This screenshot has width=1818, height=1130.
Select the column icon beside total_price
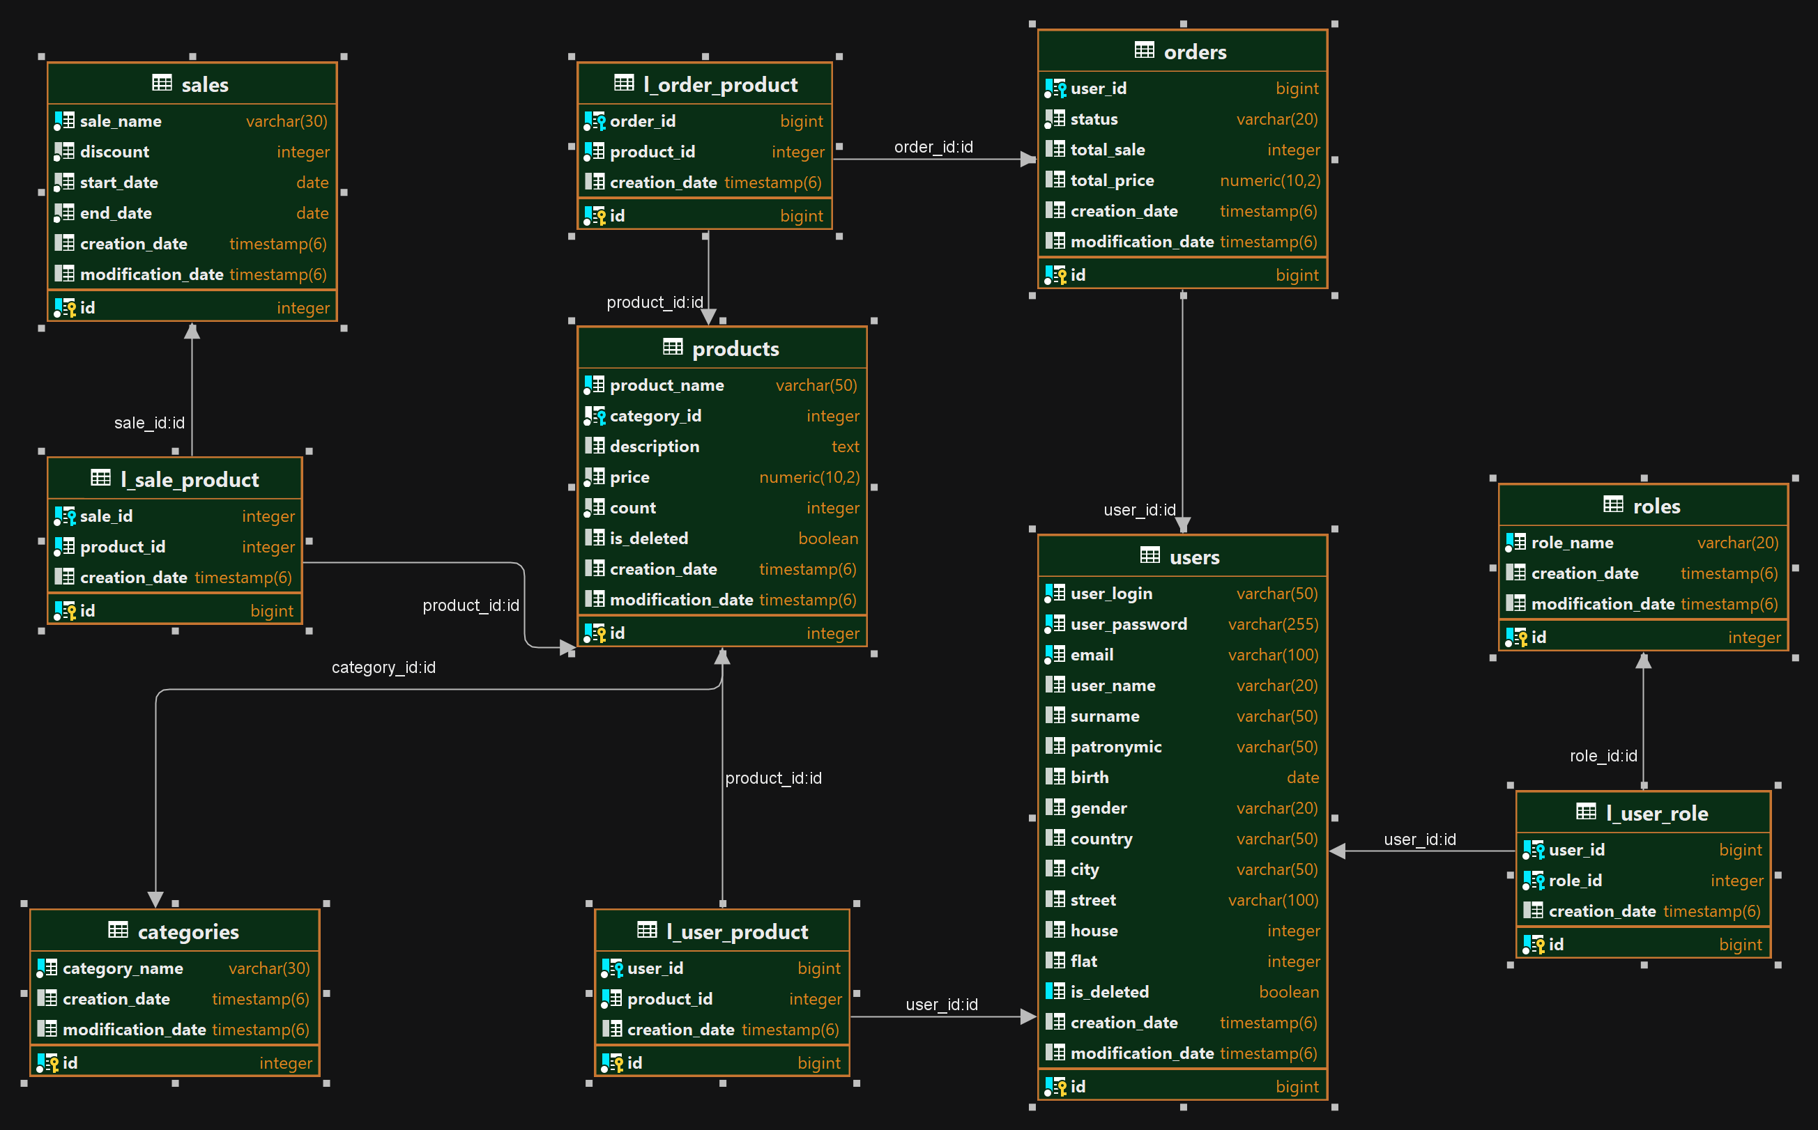[1055, 180]
